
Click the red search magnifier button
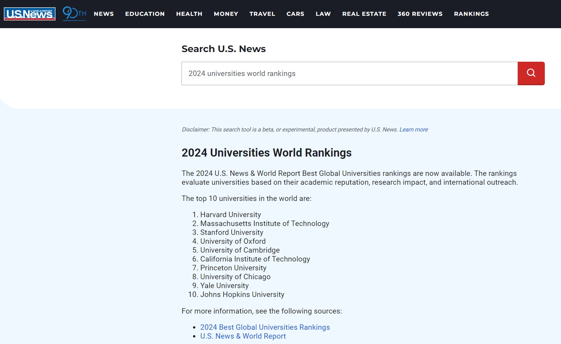pyautogui.click(x=531, y=73)
